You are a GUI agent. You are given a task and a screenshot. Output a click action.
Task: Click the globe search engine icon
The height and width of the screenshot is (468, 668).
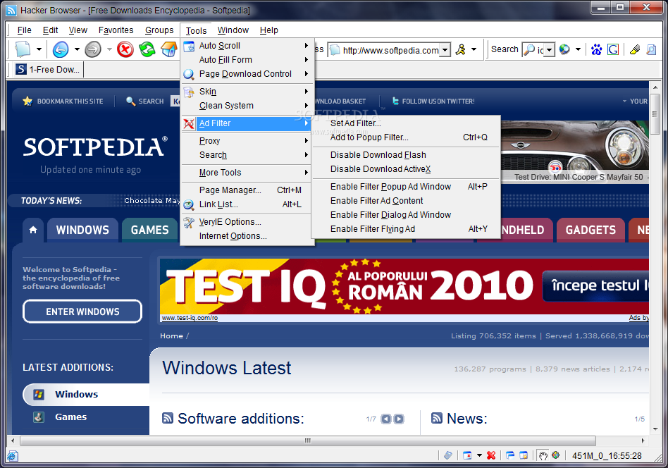point(564,50)
